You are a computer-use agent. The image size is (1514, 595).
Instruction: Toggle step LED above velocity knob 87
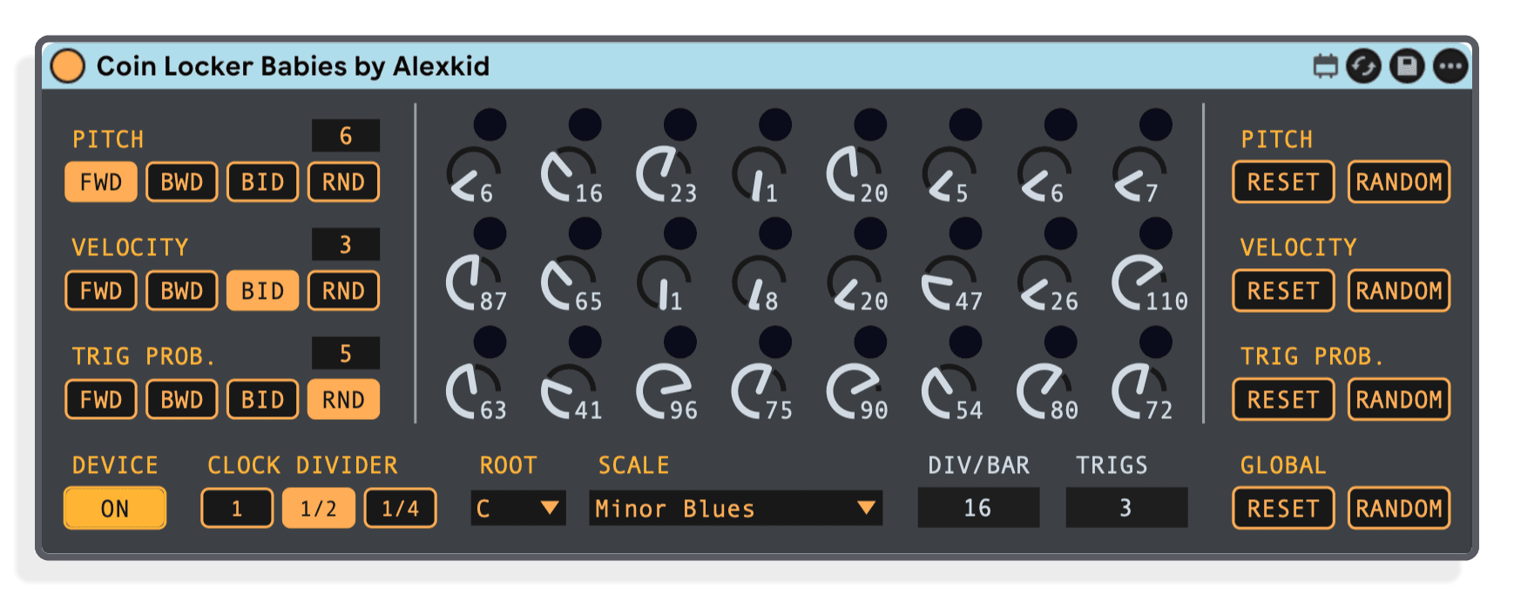point(490,233)
